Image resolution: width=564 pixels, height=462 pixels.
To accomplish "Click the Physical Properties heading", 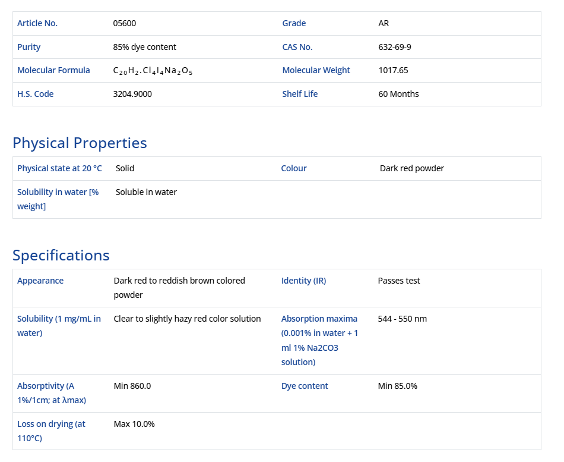I will (80, 143).
